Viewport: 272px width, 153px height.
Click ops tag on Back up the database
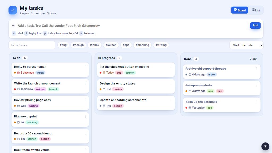(210, 108)
